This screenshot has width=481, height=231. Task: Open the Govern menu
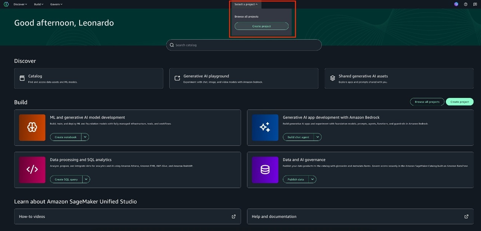pyautogui.click(x=56, y=4)
